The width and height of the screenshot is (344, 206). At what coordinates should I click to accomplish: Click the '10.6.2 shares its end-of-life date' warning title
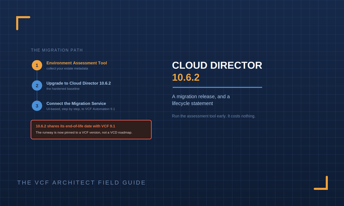coord(75,126)
